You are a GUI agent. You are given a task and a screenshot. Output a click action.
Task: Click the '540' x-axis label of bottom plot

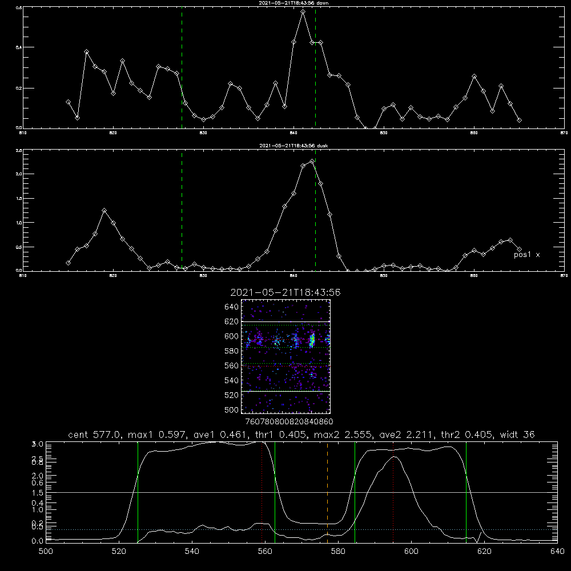coord(192,552)
